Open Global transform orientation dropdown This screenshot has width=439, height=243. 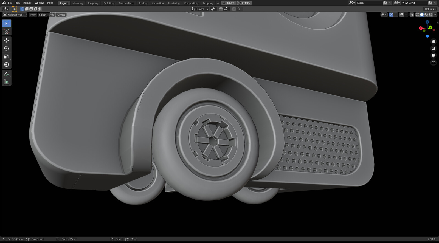point(200,9)
